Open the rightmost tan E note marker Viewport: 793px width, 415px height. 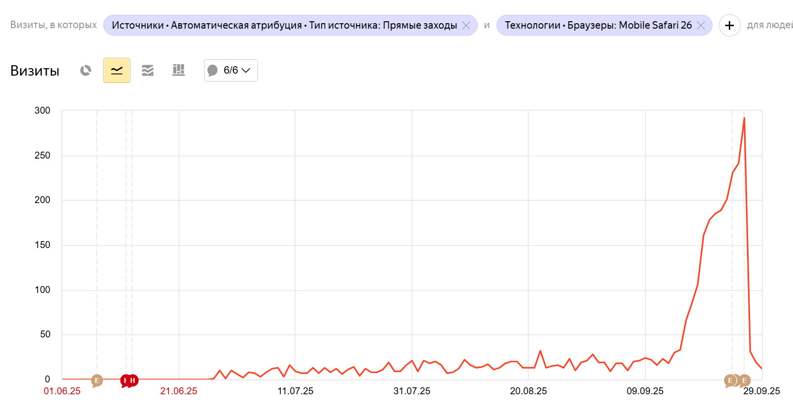pos(745,380)
